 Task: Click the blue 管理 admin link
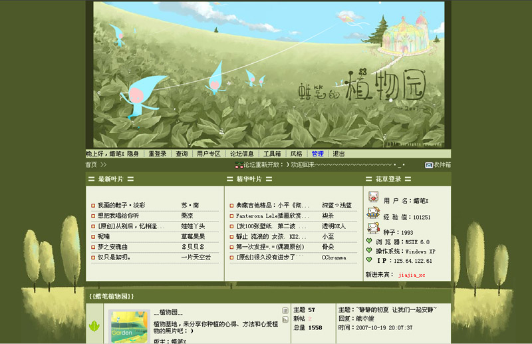pos(318,154)
